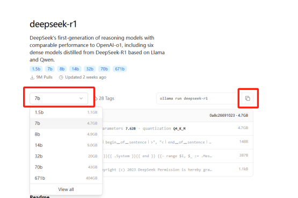
Task: Open the 28 Tags link
Action: click(x=104, y=98)
